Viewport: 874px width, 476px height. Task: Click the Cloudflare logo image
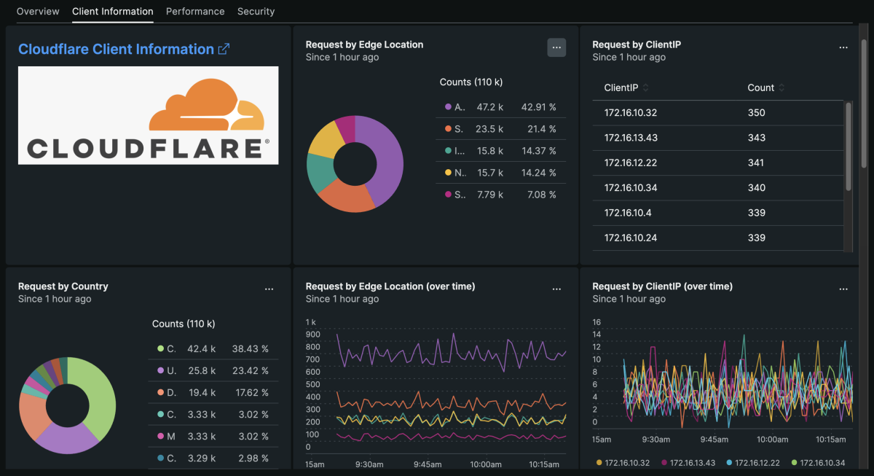click(x=148, y=115)
